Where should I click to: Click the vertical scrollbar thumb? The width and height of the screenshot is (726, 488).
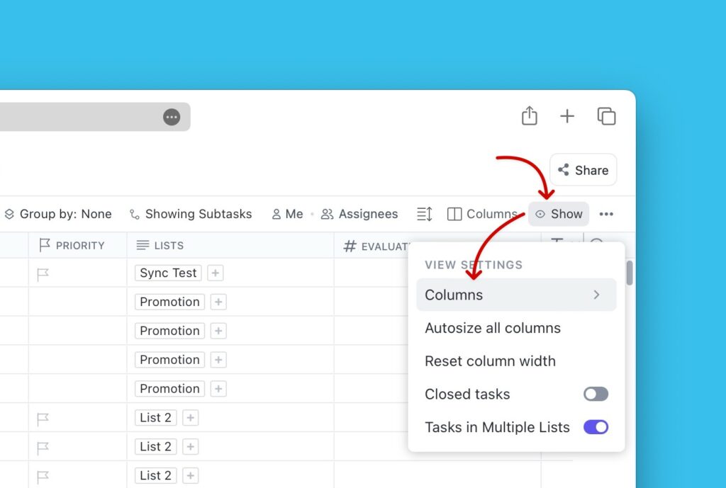pos(630,273)
